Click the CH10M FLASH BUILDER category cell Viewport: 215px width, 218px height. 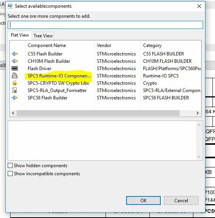167,61
